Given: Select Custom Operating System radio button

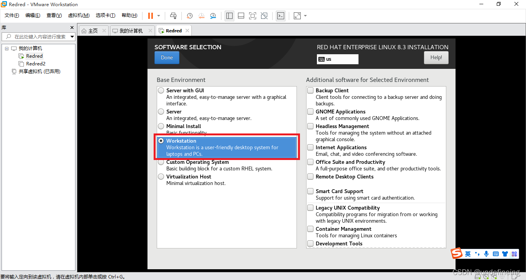Looking at the screenshot, I should tap(161, 162).
